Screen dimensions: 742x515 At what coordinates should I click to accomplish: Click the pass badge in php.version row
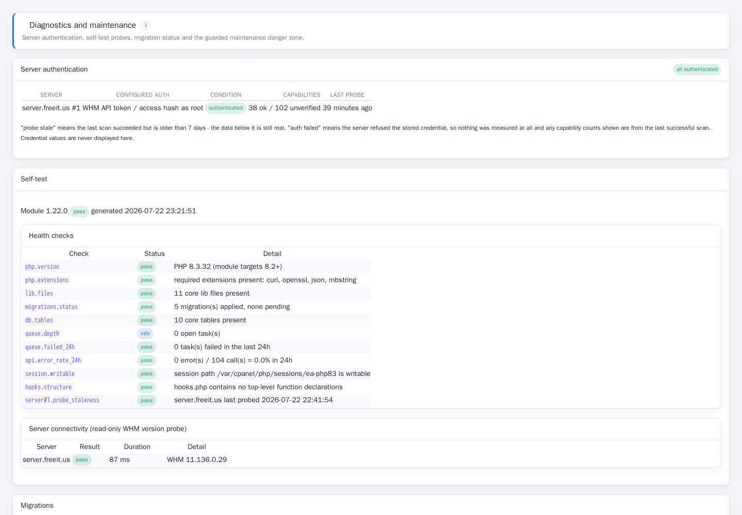coord(146,267)
